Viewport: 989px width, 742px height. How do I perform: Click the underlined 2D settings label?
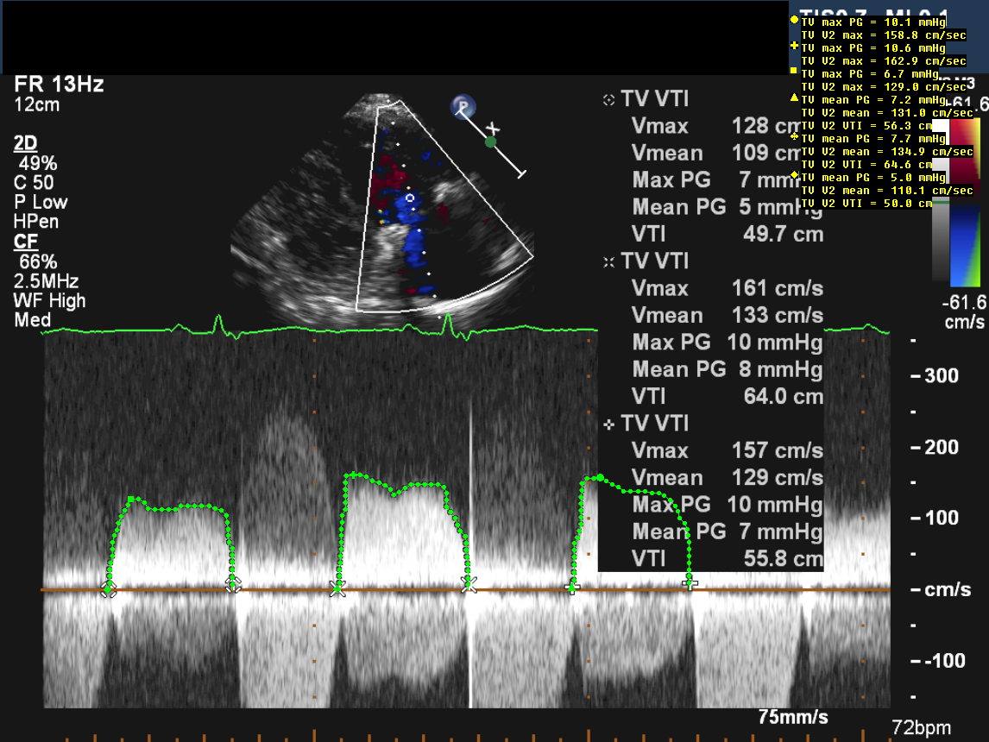point(25,143)
